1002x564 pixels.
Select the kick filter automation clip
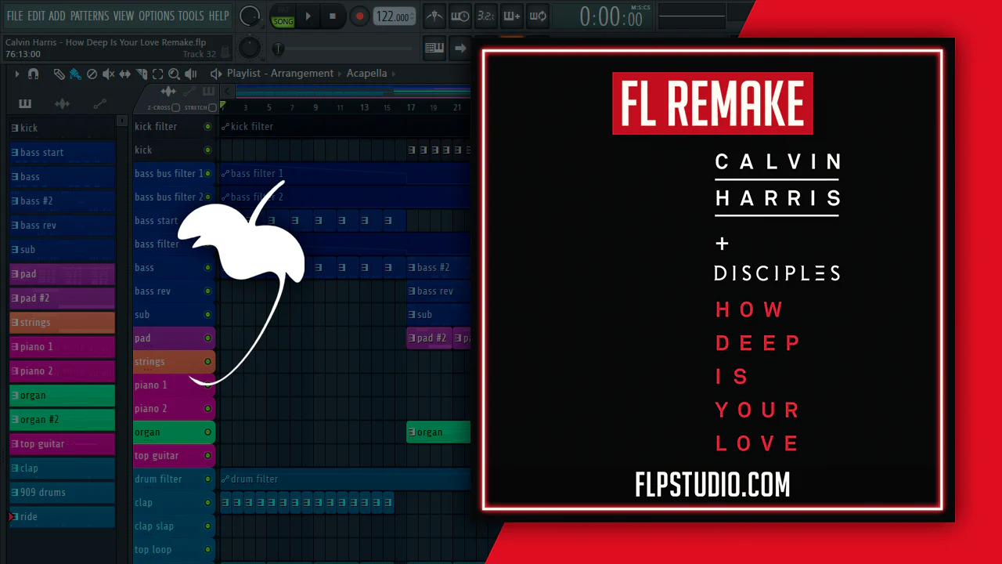pos(344,126)
